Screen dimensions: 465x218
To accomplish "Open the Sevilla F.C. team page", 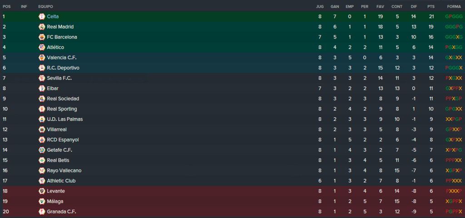I will point(59,78).
